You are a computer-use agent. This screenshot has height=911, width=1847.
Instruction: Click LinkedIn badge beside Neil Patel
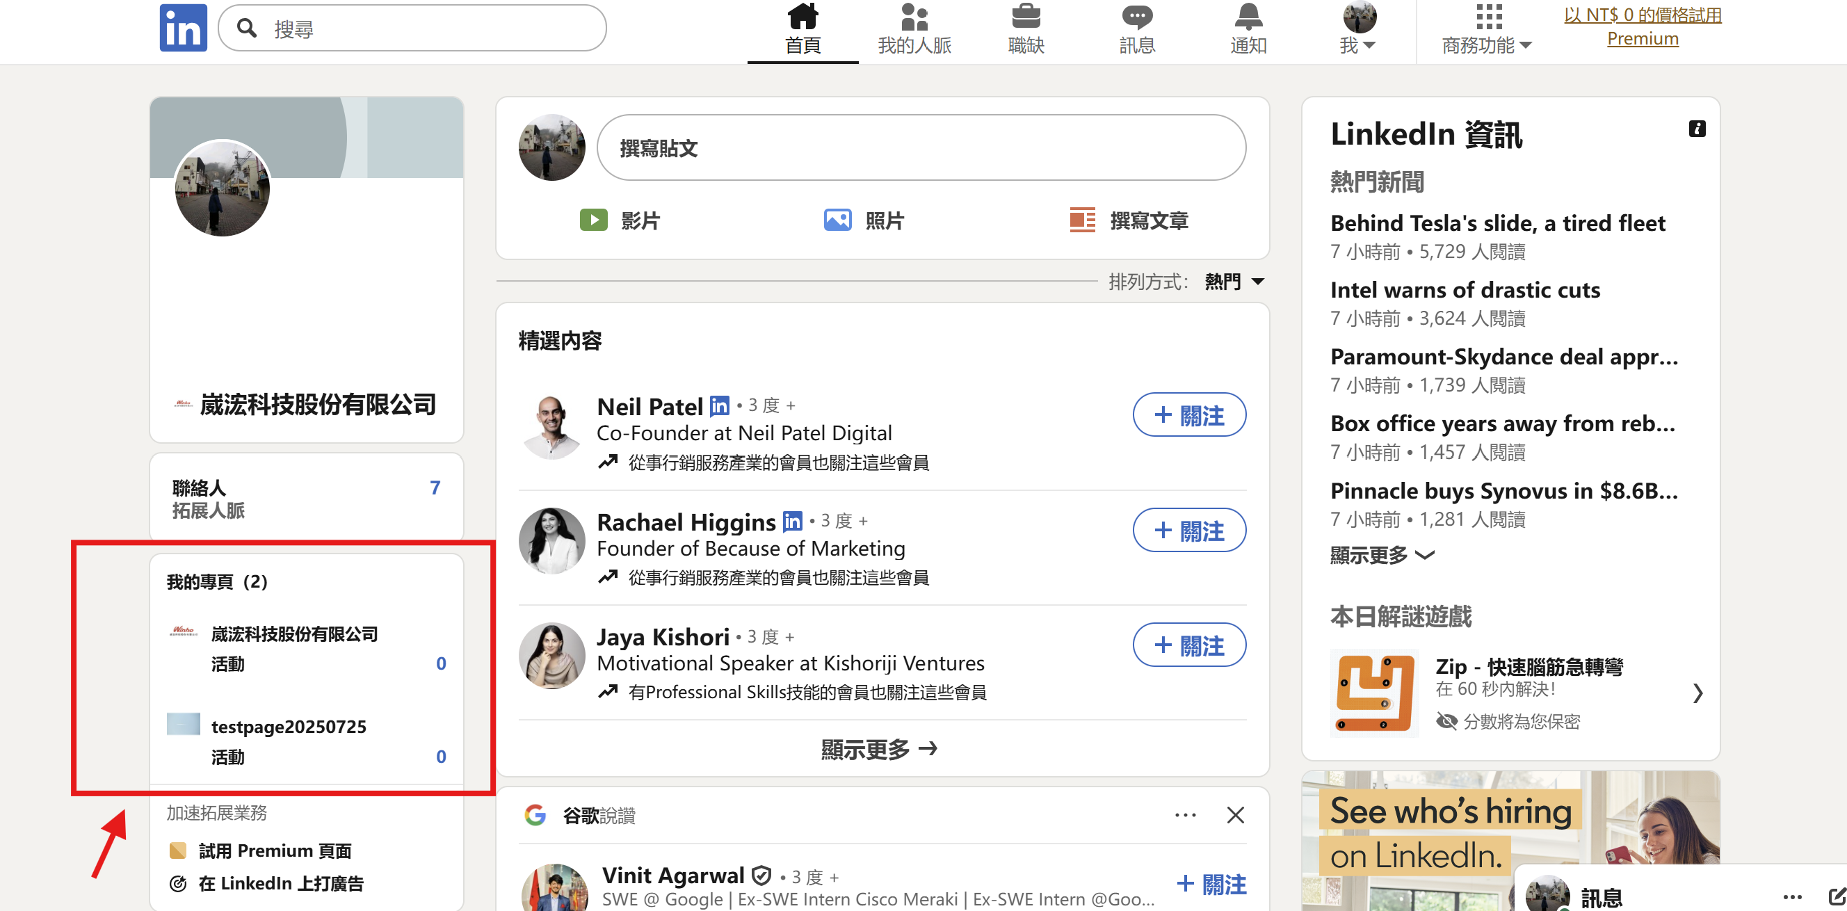click(x=719, y=406)
